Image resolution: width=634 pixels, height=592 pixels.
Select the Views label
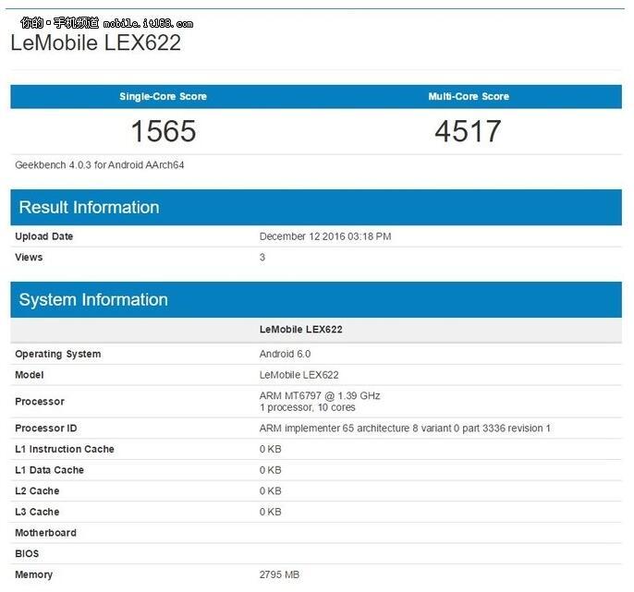(29, 257)
